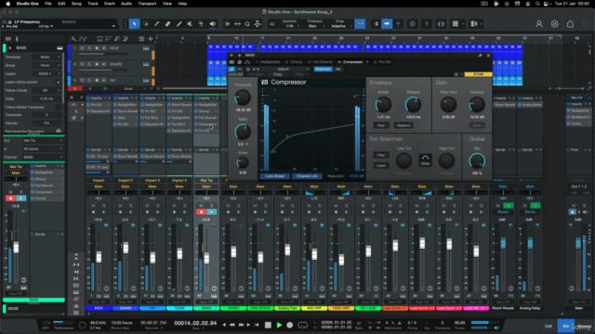Toggle the compressor power bypass button
This screenshot has width=595, height=334.
[x=231, y=69]
